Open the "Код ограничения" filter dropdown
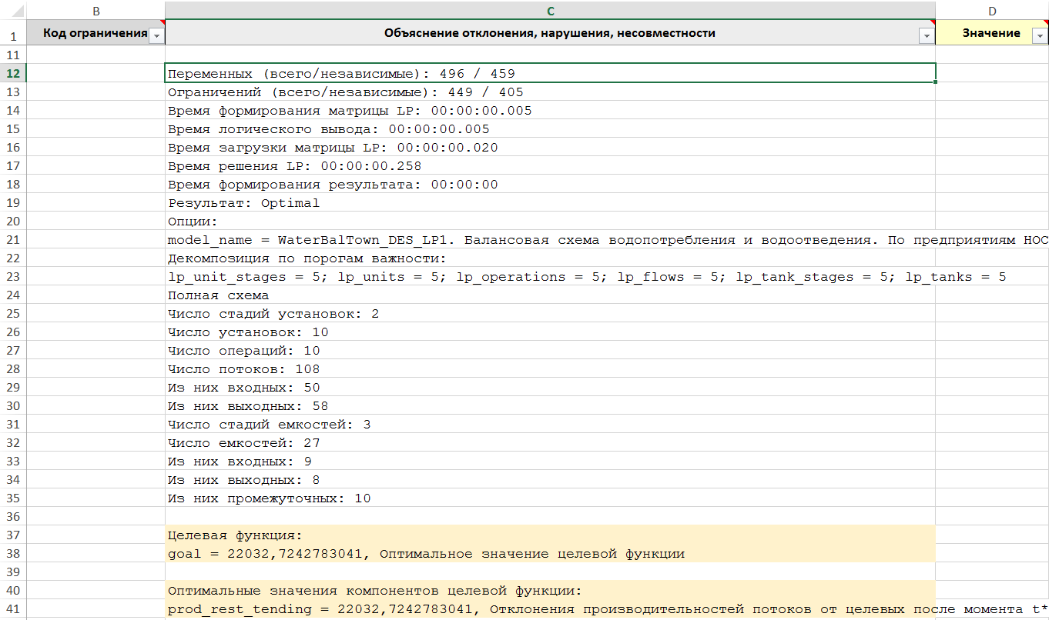The image size is (1049, 620). 156,35
